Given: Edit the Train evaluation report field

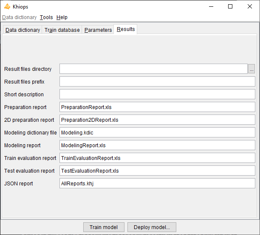Looking at the screenshot, I should (x=157, y=158).
